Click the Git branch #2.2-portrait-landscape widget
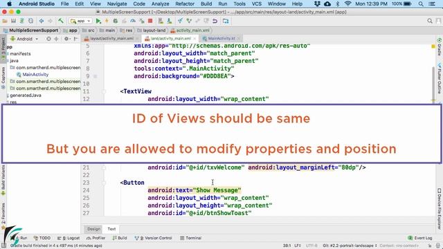This screenshot has height=249, width=443. click(350, 246)
